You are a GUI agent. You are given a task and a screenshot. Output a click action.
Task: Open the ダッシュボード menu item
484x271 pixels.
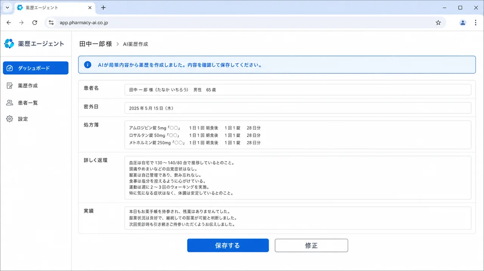coord(36,68)
